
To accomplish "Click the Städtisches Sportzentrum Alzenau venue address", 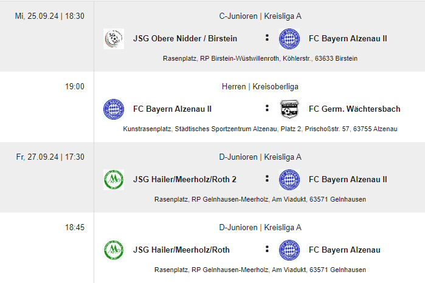I will click(x=260, y=129).
